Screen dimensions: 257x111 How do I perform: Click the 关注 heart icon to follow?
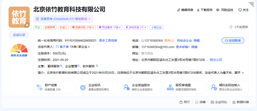240,10
